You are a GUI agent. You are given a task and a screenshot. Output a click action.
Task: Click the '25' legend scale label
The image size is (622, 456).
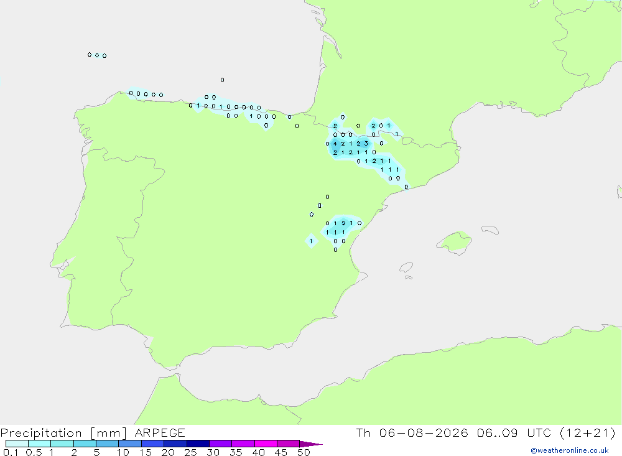pos(190,452)
